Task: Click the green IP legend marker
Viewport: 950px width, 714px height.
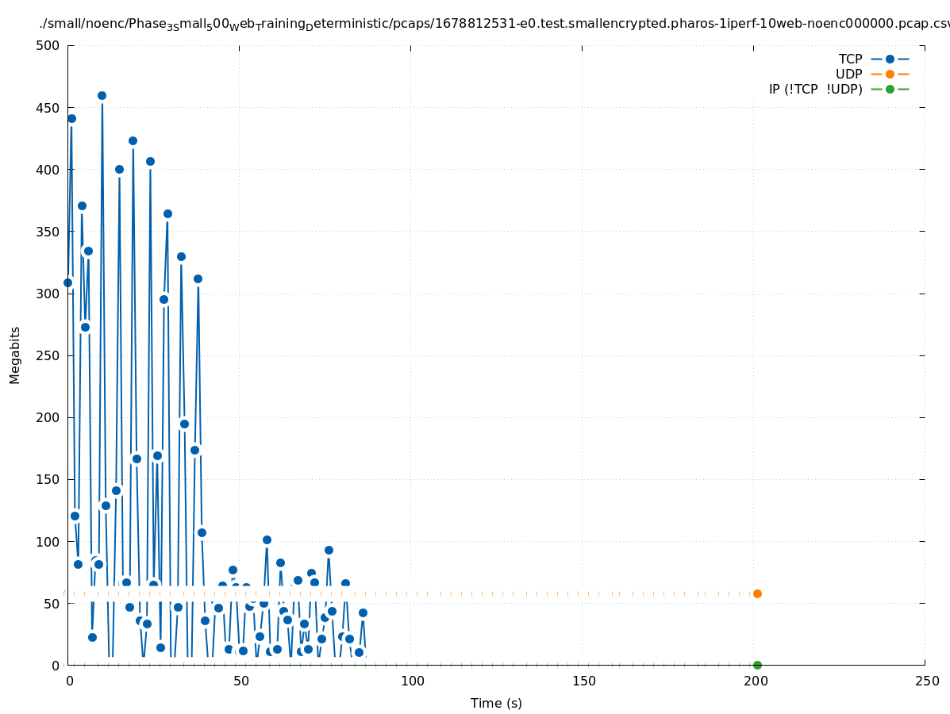Action: coord(890,89)
